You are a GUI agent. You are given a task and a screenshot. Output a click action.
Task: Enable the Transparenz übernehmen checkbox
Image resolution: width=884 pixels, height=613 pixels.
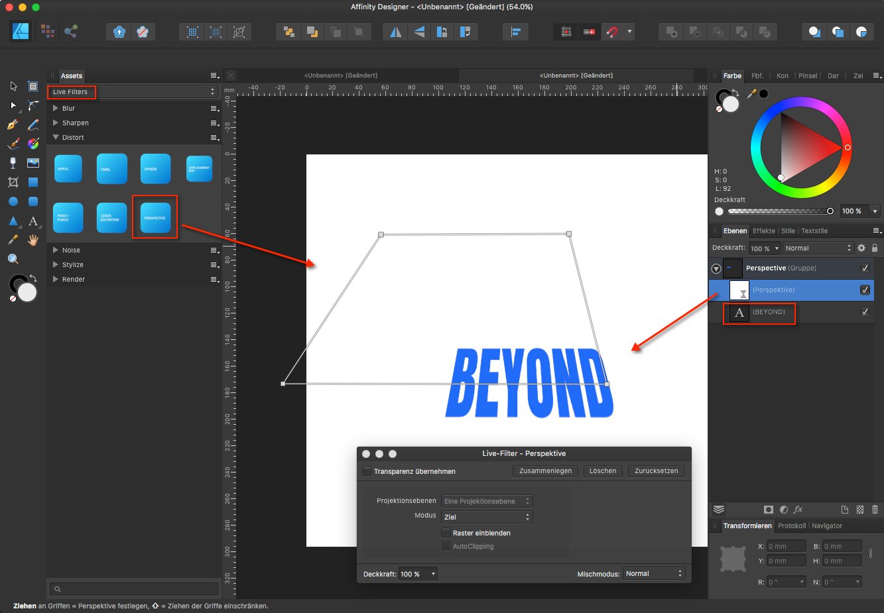click(x=365, y=471)
